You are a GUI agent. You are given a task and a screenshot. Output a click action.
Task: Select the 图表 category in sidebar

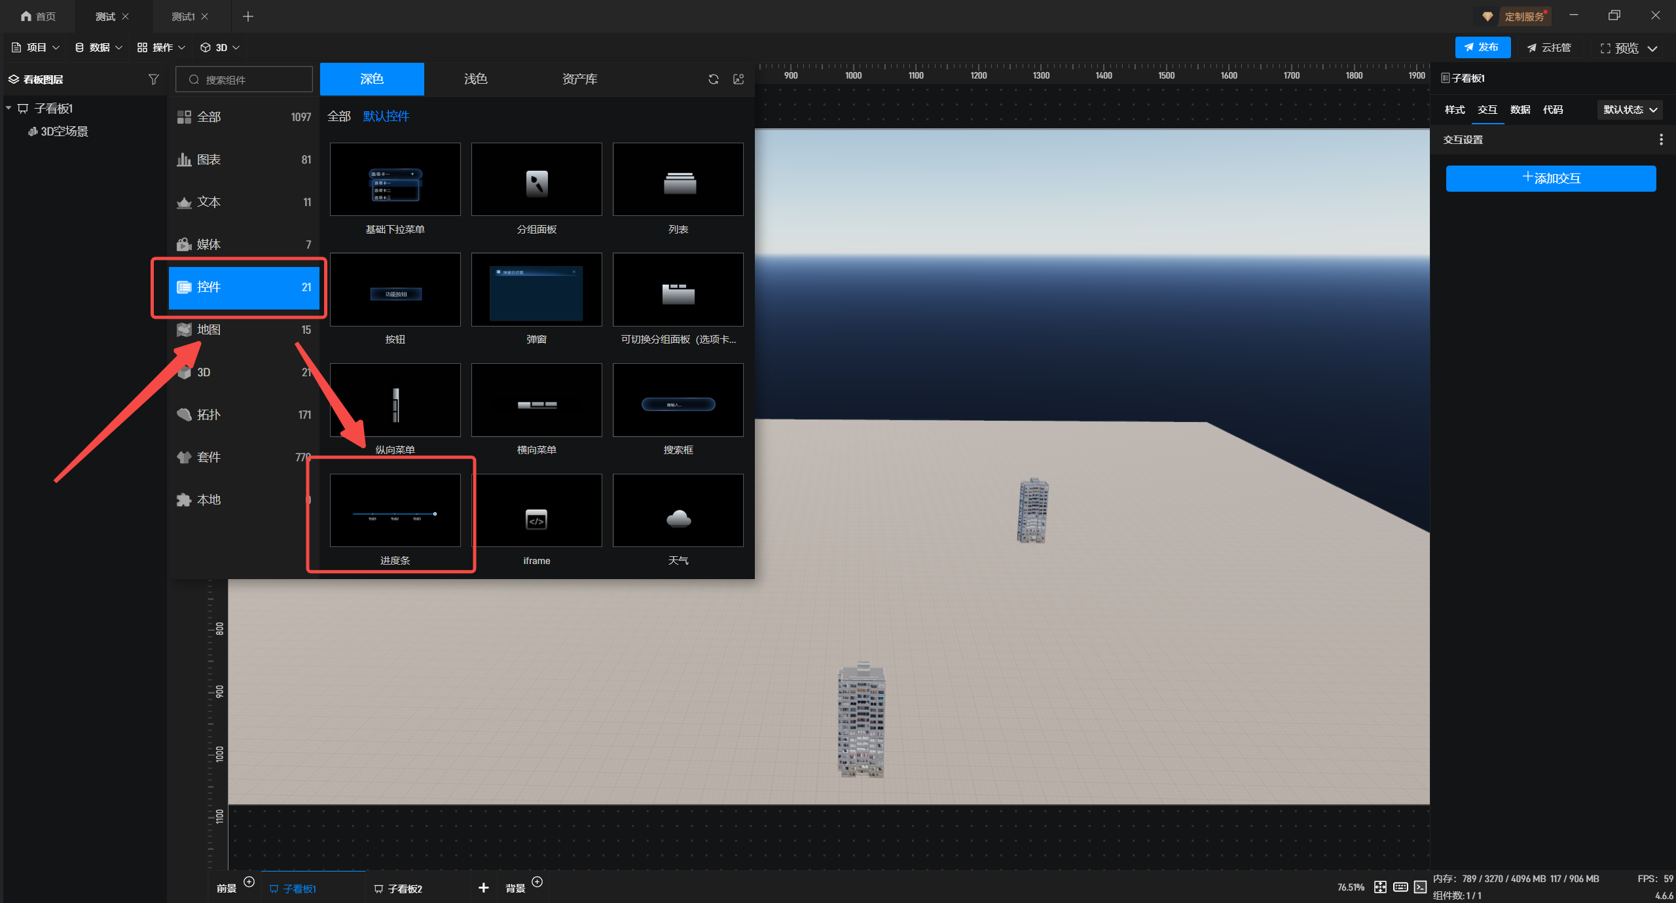[244, 160]
